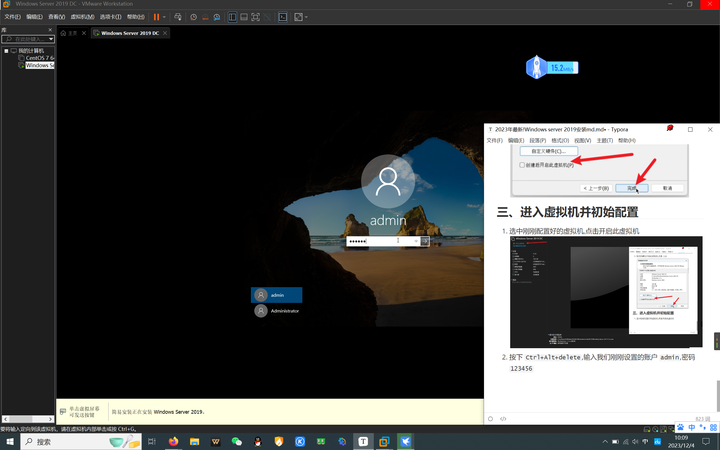Image resolution: width=720 pixels, height=450 pixels.
Task: Toggle the library sidebar panel icon
Action: [232, 17]
